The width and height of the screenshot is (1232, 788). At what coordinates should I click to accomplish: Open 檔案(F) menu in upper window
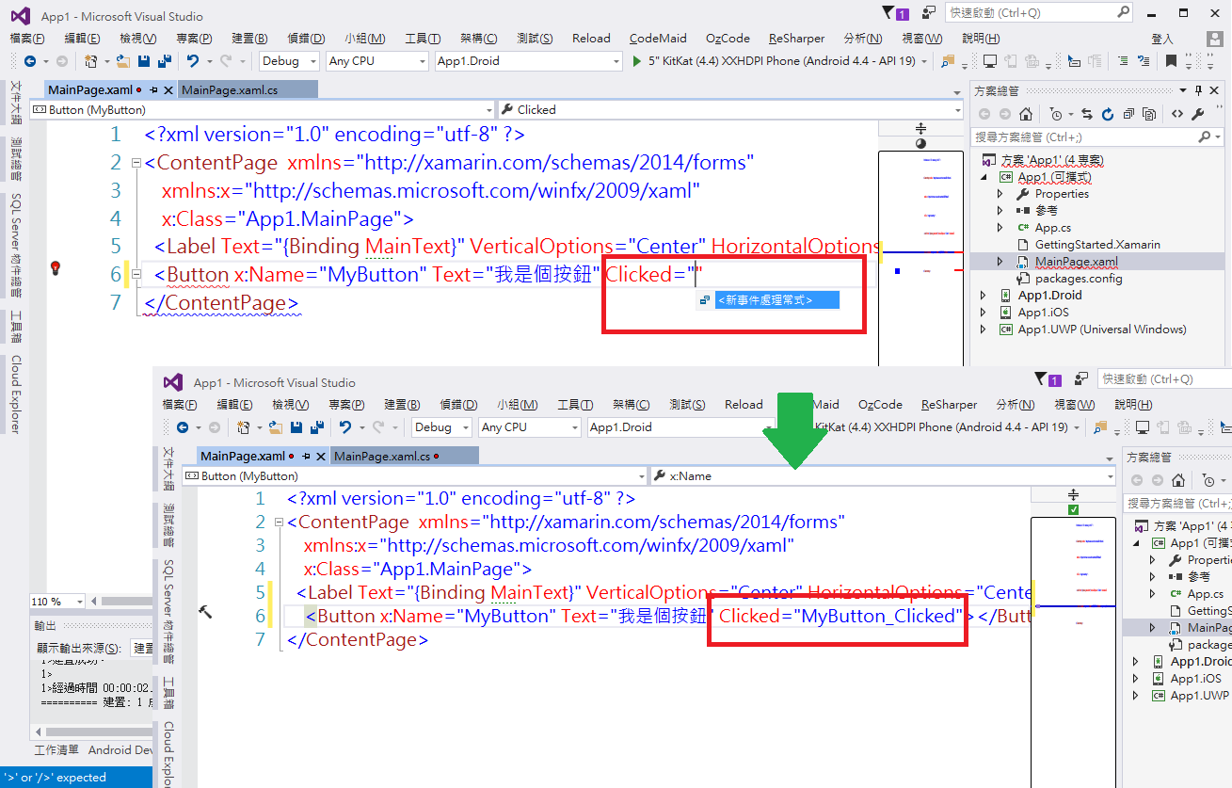(26, 39)
